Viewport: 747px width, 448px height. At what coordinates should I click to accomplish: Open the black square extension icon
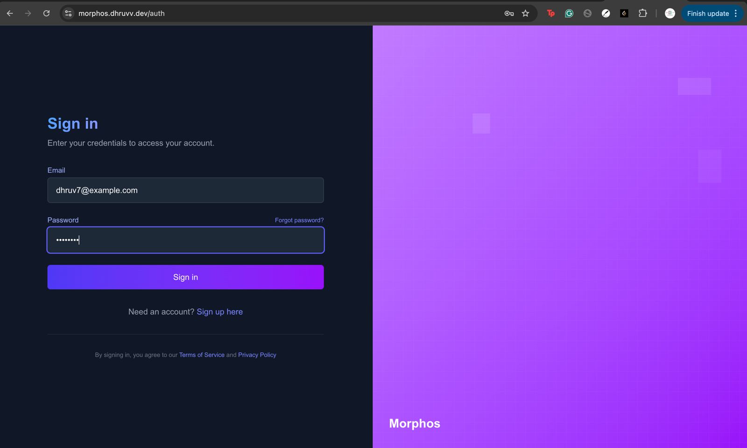tap(624, 14)
